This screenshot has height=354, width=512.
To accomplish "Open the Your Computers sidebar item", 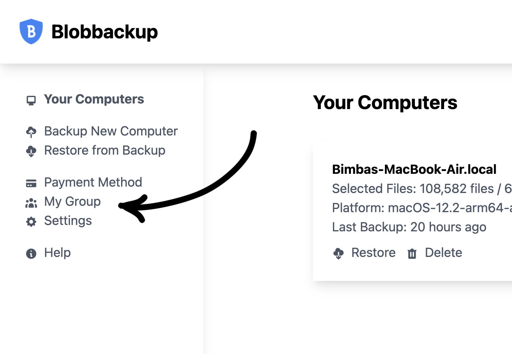I will (x=94, y=99).
